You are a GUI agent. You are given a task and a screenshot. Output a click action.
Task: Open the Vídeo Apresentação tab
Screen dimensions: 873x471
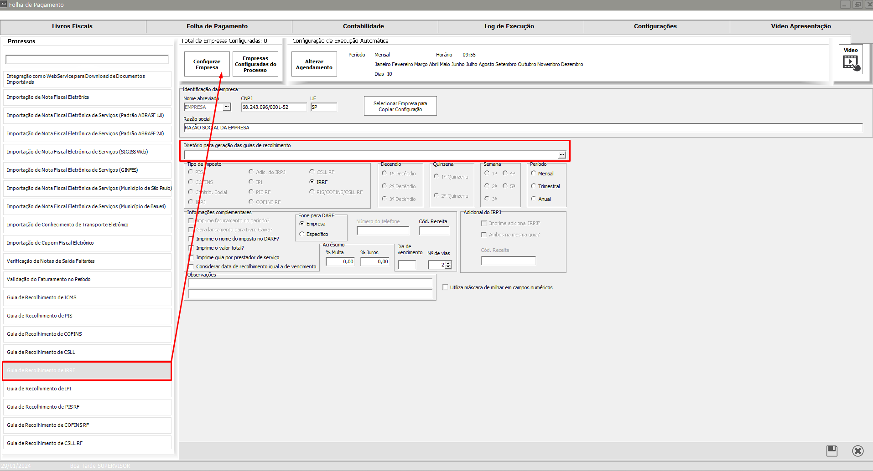[801, 26]
